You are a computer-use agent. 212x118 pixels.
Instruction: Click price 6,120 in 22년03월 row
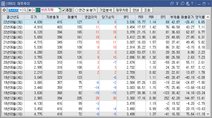point(38,32)
